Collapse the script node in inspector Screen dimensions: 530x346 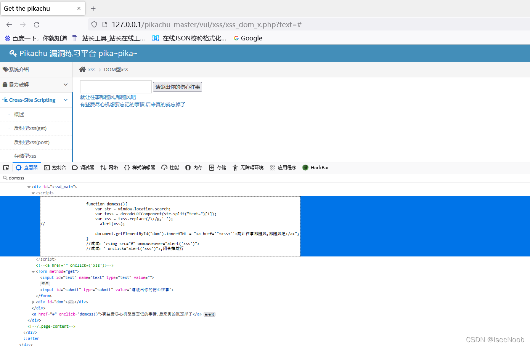[x=33, y=193]
